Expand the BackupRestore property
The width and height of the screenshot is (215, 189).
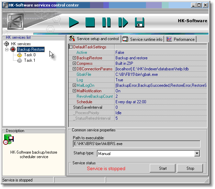coord(74,58)
